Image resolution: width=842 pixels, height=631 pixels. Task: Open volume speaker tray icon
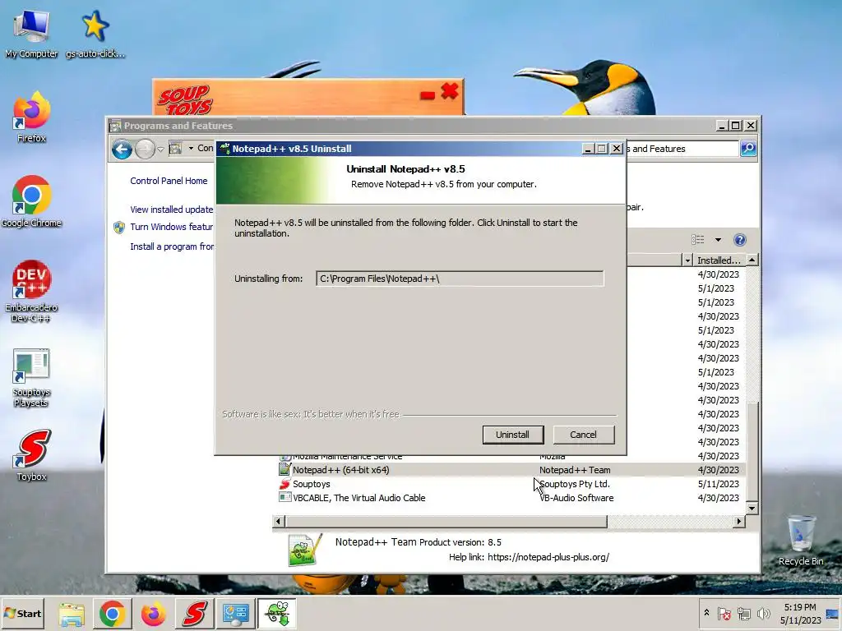coord(763,613)
